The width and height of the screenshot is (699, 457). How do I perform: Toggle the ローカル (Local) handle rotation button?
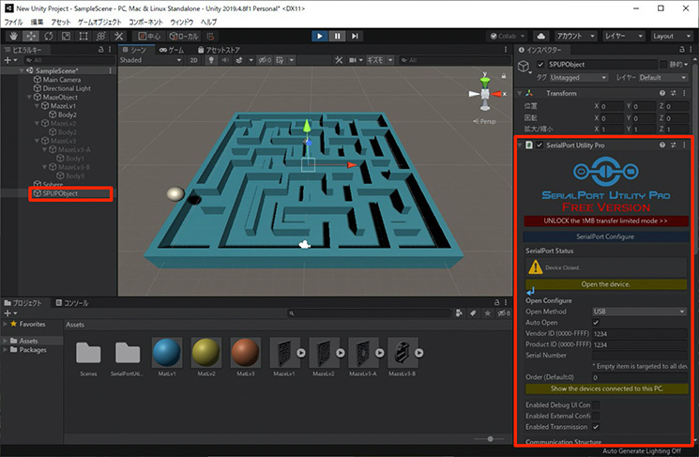pyautogui.click(x=184, y=36)
